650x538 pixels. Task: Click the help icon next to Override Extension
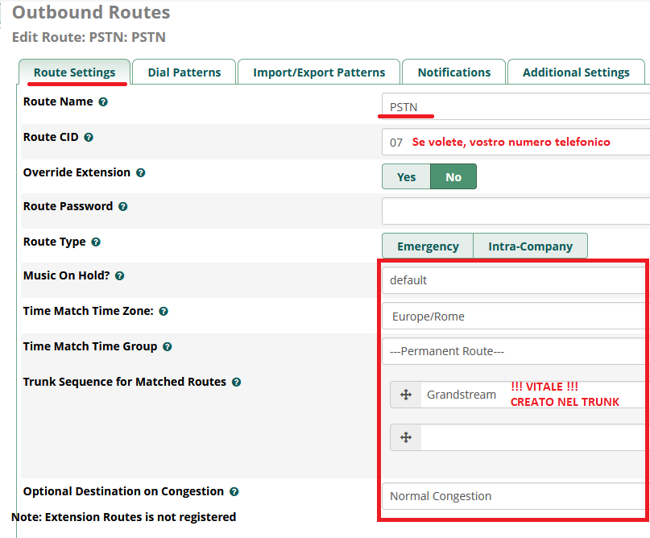tap(140, 173)
